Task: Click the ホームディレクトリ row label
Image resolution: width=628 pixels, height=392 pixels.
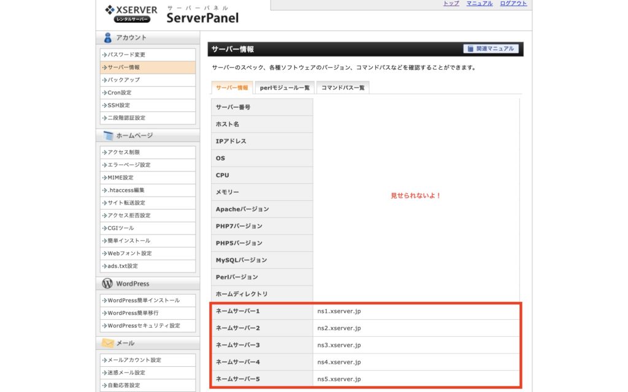Action: (x=242, y=294)
